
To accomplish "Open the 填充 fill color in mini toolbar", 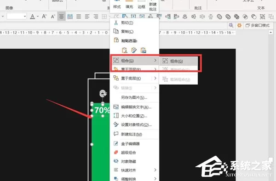I will click(x=129, y=5).
